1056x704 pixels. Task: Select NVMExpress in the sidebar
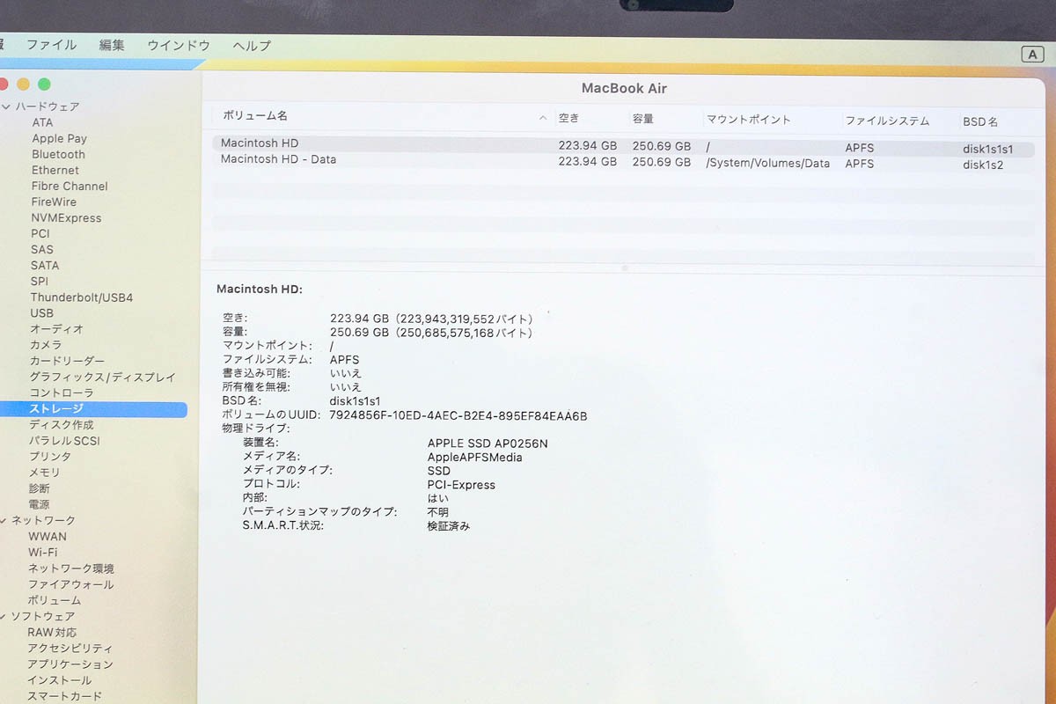coord(66,217)
